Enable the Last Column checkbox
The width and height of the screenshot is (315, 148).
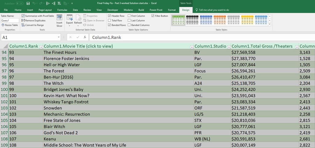[x=129, y=21]
